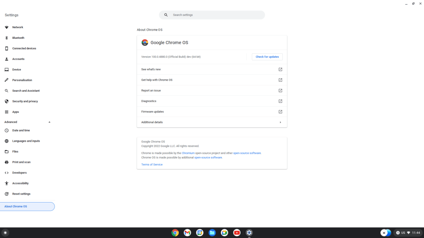
Task: Click the version number text
Action: (x=171, y=57)
